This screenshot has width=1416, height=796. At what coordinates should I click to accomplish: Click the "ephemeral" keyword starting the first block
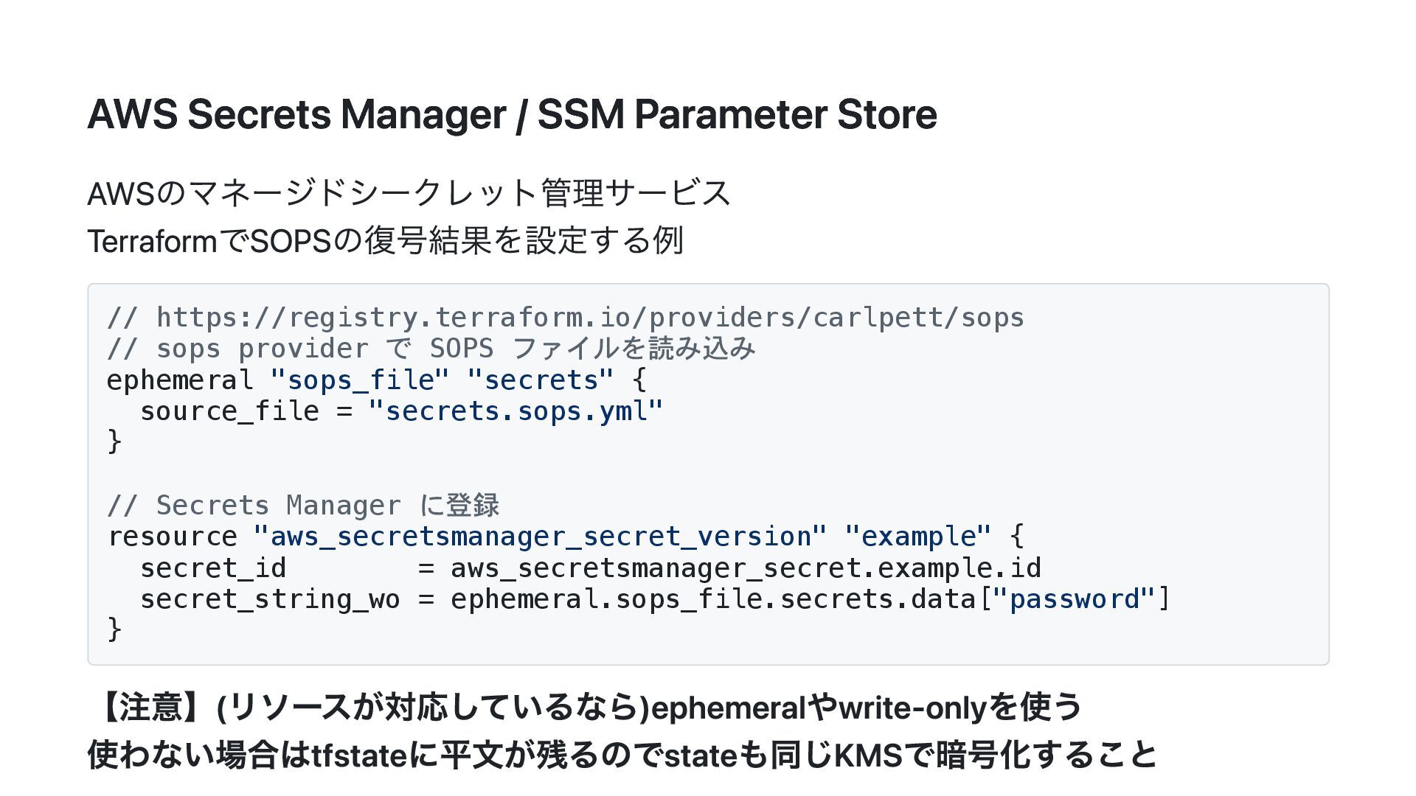point(180,380)
